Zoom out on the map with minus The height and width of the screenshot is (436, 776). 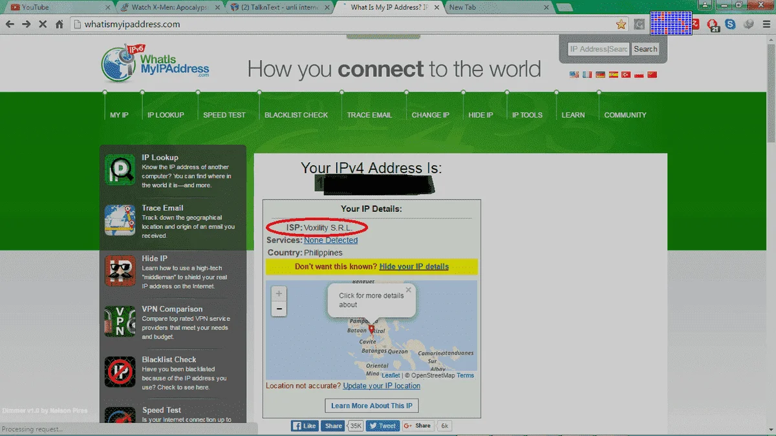pos(279,309)
